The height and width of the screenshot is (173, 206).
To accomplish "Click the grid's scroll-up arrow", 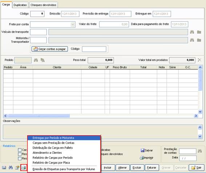I will (x=200, y=67).
